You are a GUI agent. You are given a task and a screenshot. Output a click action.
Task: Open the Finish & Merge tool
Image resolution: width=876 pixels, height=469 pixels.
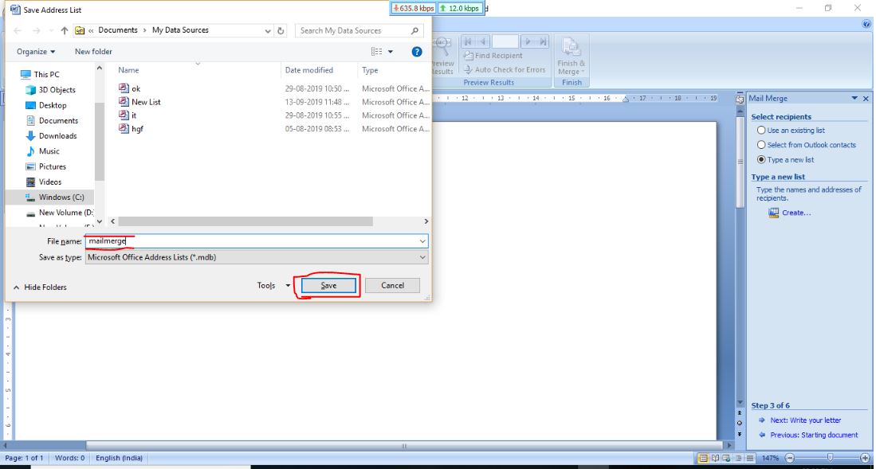click(571, 56)
